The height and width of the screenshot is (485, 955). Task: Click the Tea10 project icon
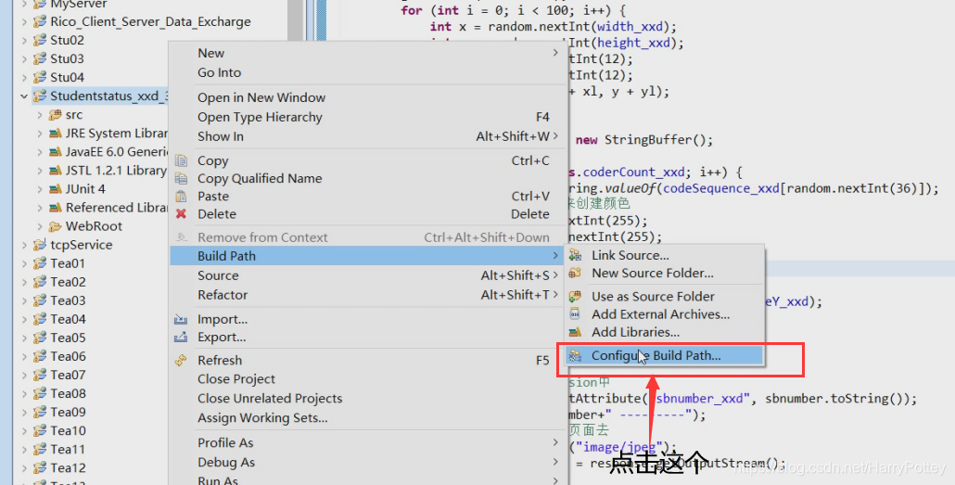[x=40, y=431]
